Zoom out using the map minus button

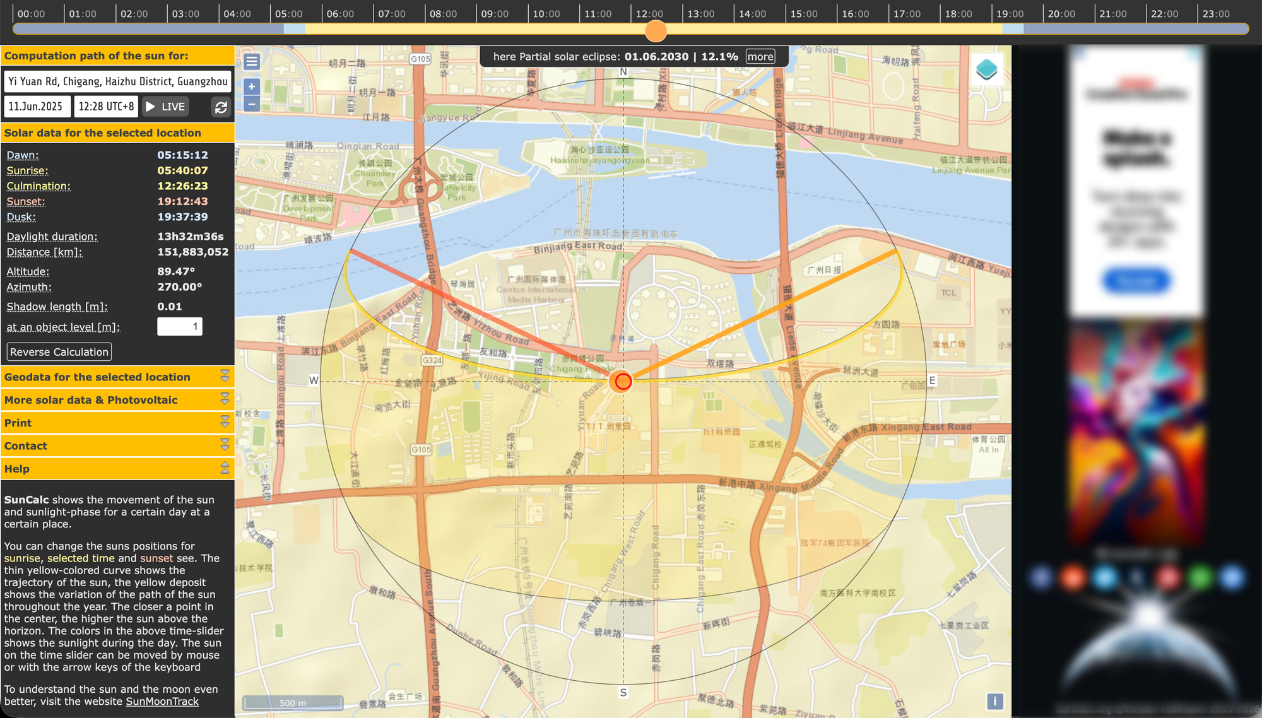(x=252, y=103)
